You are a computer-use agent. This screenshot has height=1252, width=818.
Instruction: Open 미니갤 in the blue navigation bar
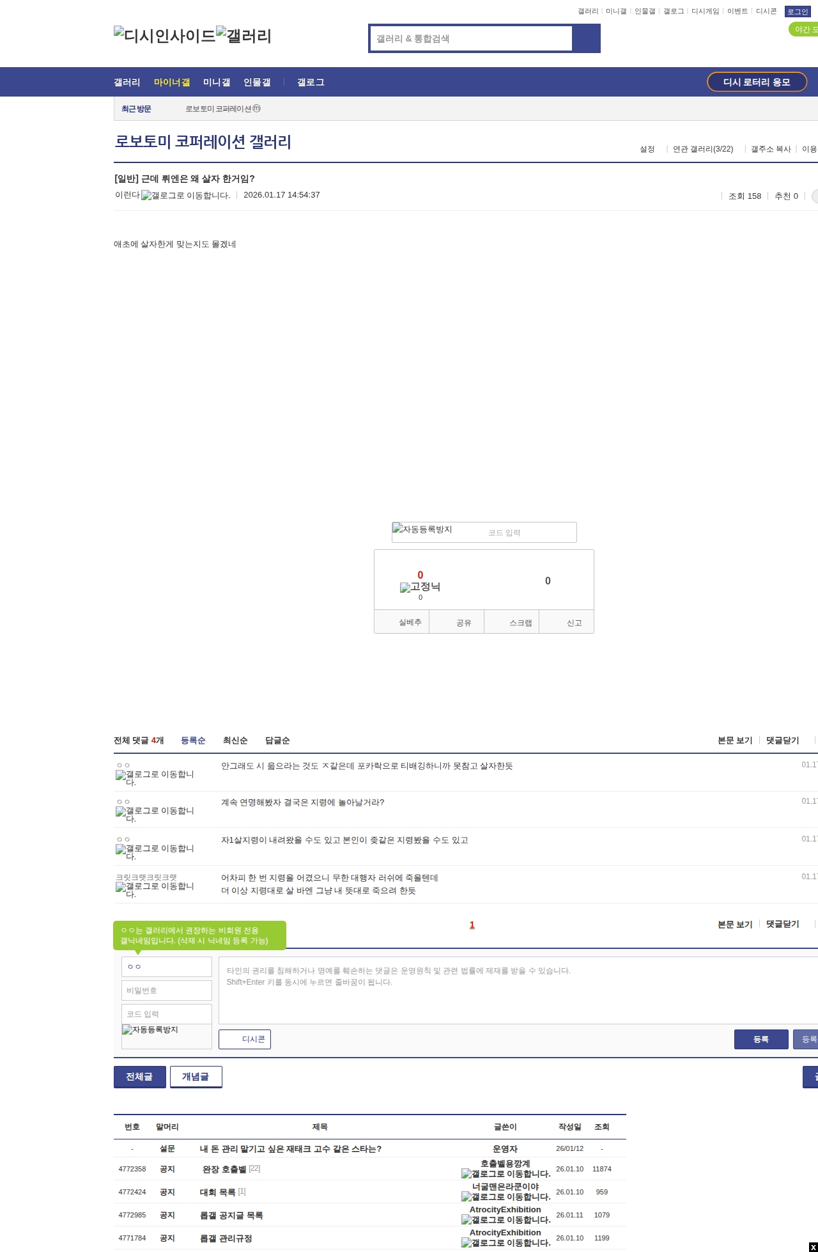217,82
